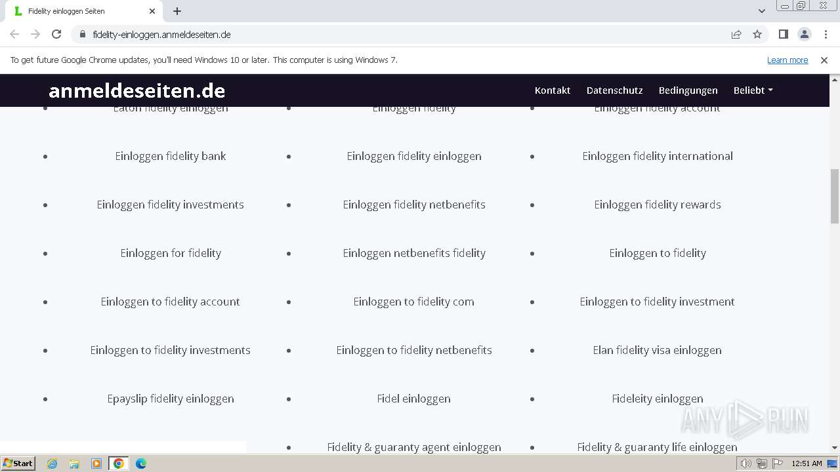Click the scrollbar down arrow

click(835, 448)
